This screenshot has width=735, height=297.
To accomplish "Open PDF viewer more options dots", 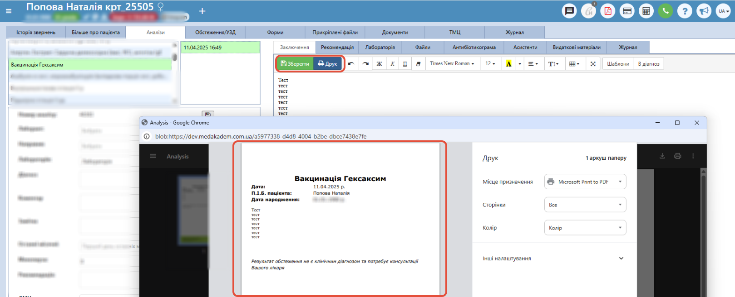I will coord(693,156).
